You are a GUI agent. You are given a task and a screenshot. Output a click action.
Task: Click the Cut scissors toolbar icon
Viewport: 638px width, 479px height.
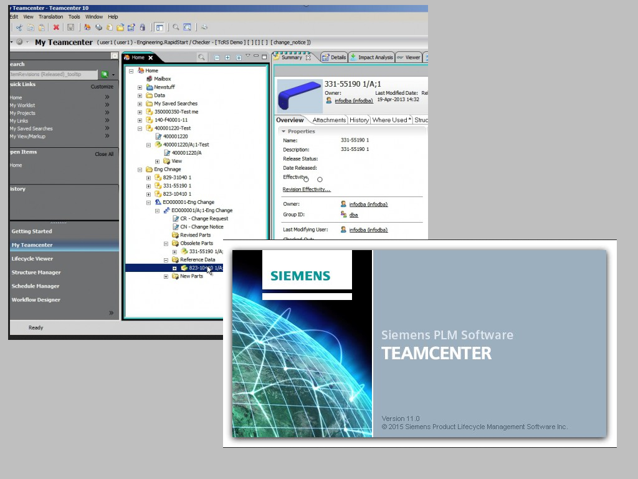pos(19,27)
